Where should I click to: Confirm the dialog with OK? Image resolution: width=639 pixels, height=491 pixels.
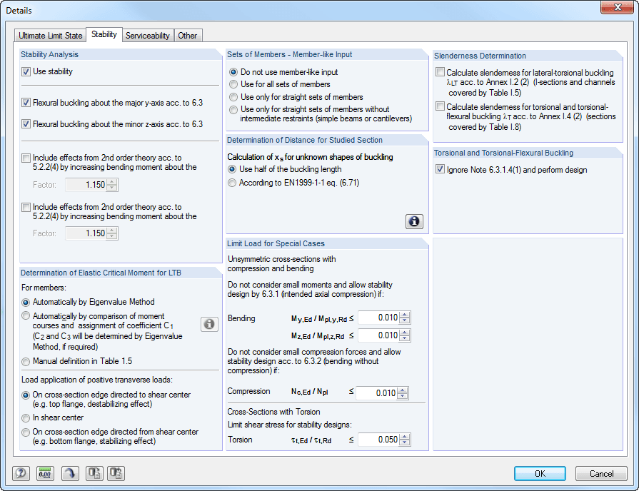pyautogui.click(x=539, y=473)
